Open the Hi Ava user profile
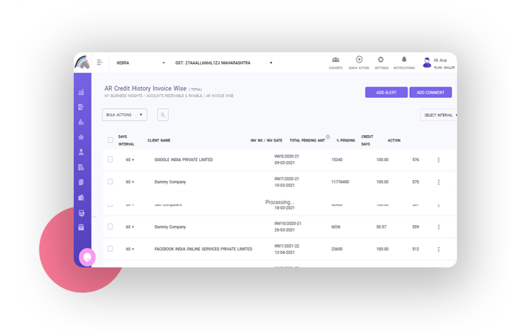 pyautogui.click(x=436, y=63)
